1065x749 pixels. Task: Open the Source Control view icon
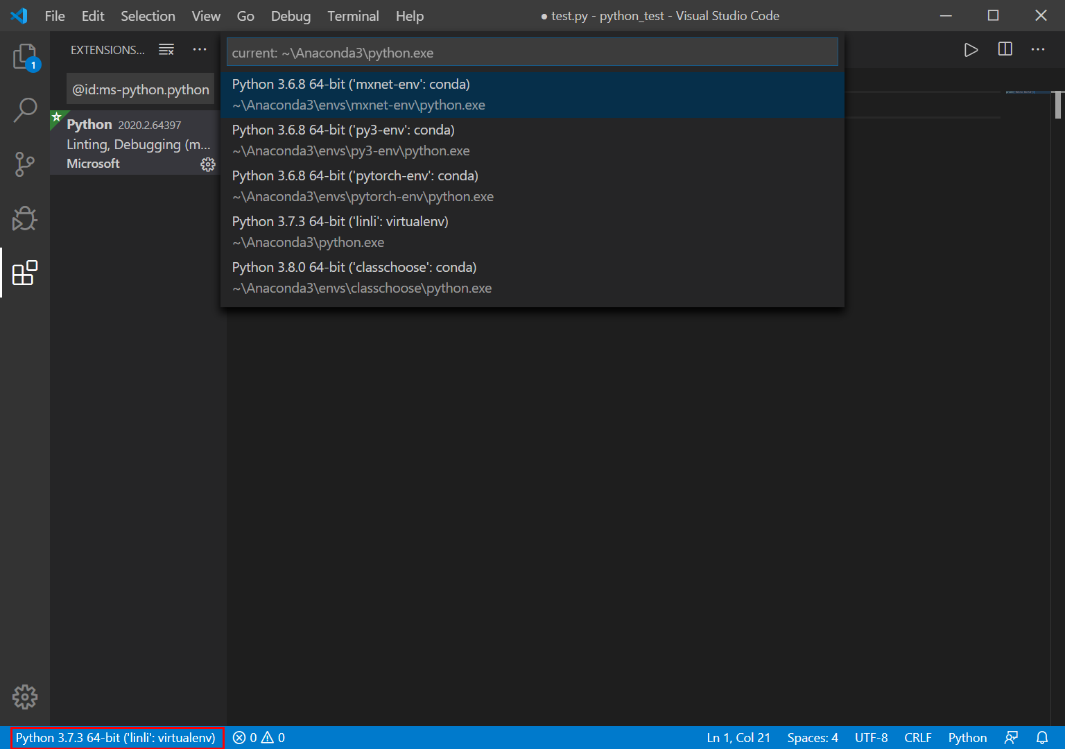pyautogui.click(x=24, y=164)
